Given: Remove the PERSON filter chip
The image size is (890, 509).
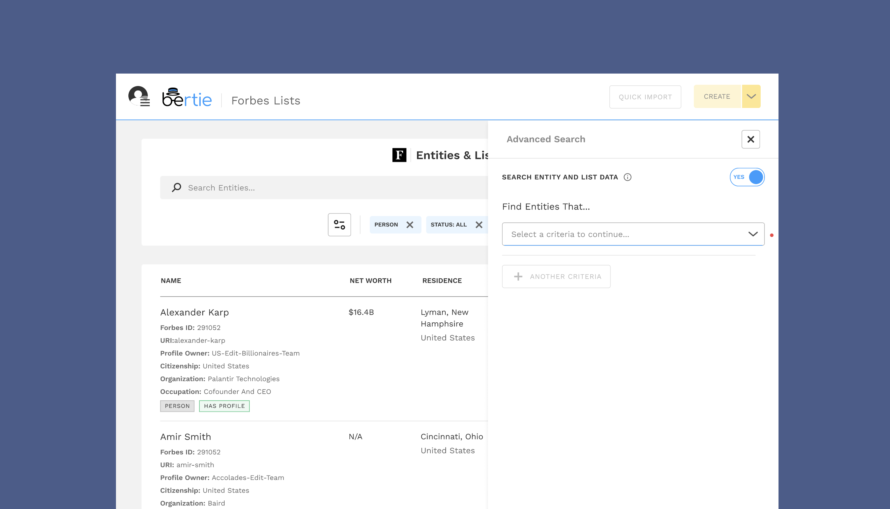Looking at the screenshot, I should tap(410, 225).
